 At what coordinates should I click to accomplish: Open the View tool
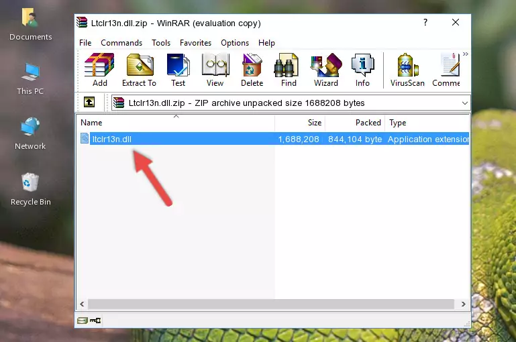pos(215,70)
